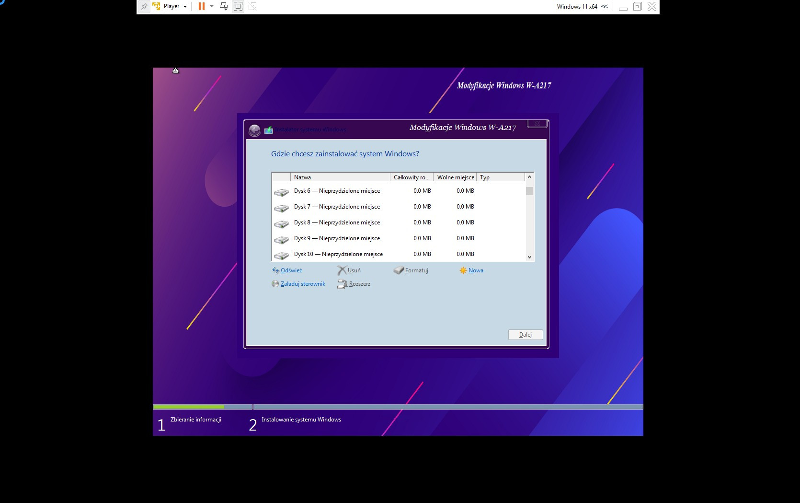Screen dimensions: 800x503
Task: Send Ctrl+Alt+Del to the virtual machine
Action: click(224, 7)
